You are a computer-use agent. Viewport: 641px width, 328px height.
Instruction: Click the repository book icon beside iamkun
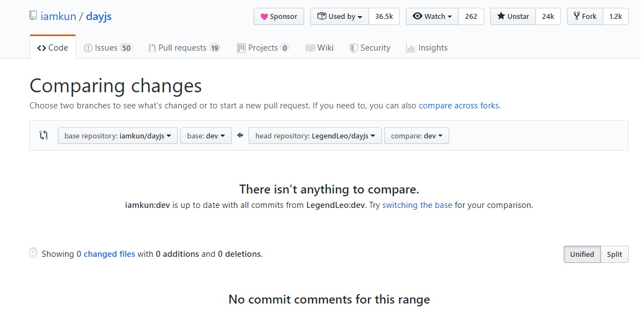tap(33, 16)
